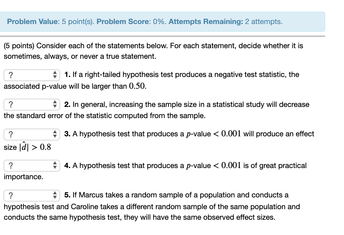This screenshot has height=235, width=344.
Task: Click the arrow icon on statement 4 dropdown
Action: [55, 166]
